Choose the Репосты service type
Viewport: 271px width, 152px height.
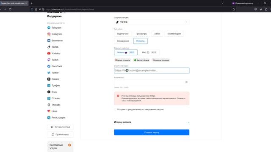coord(140,41)
